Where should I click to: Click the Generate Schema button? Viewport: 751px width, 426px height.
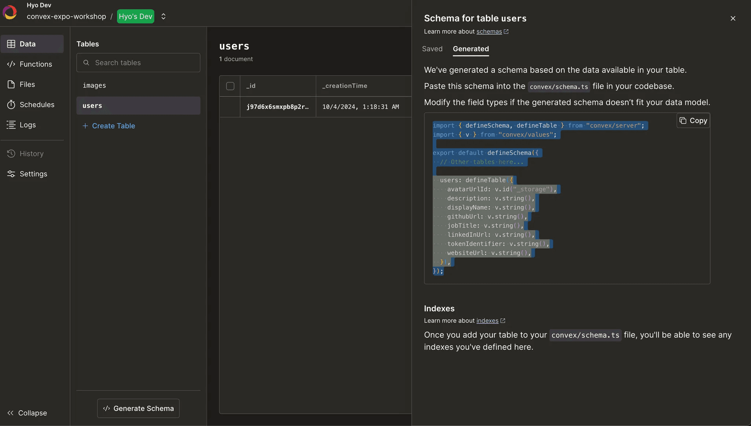click(x=138, y=408)
